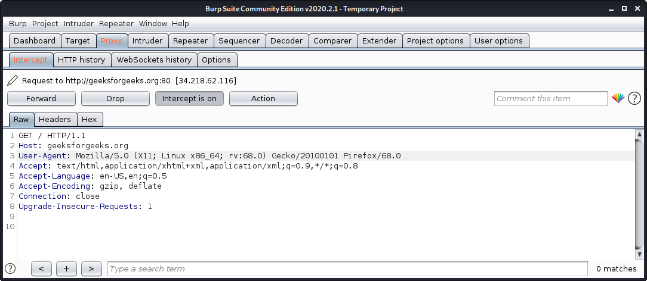Open search help question mark icon
The height and width of the screenshot is (281, 647).
tap(10, 268)
